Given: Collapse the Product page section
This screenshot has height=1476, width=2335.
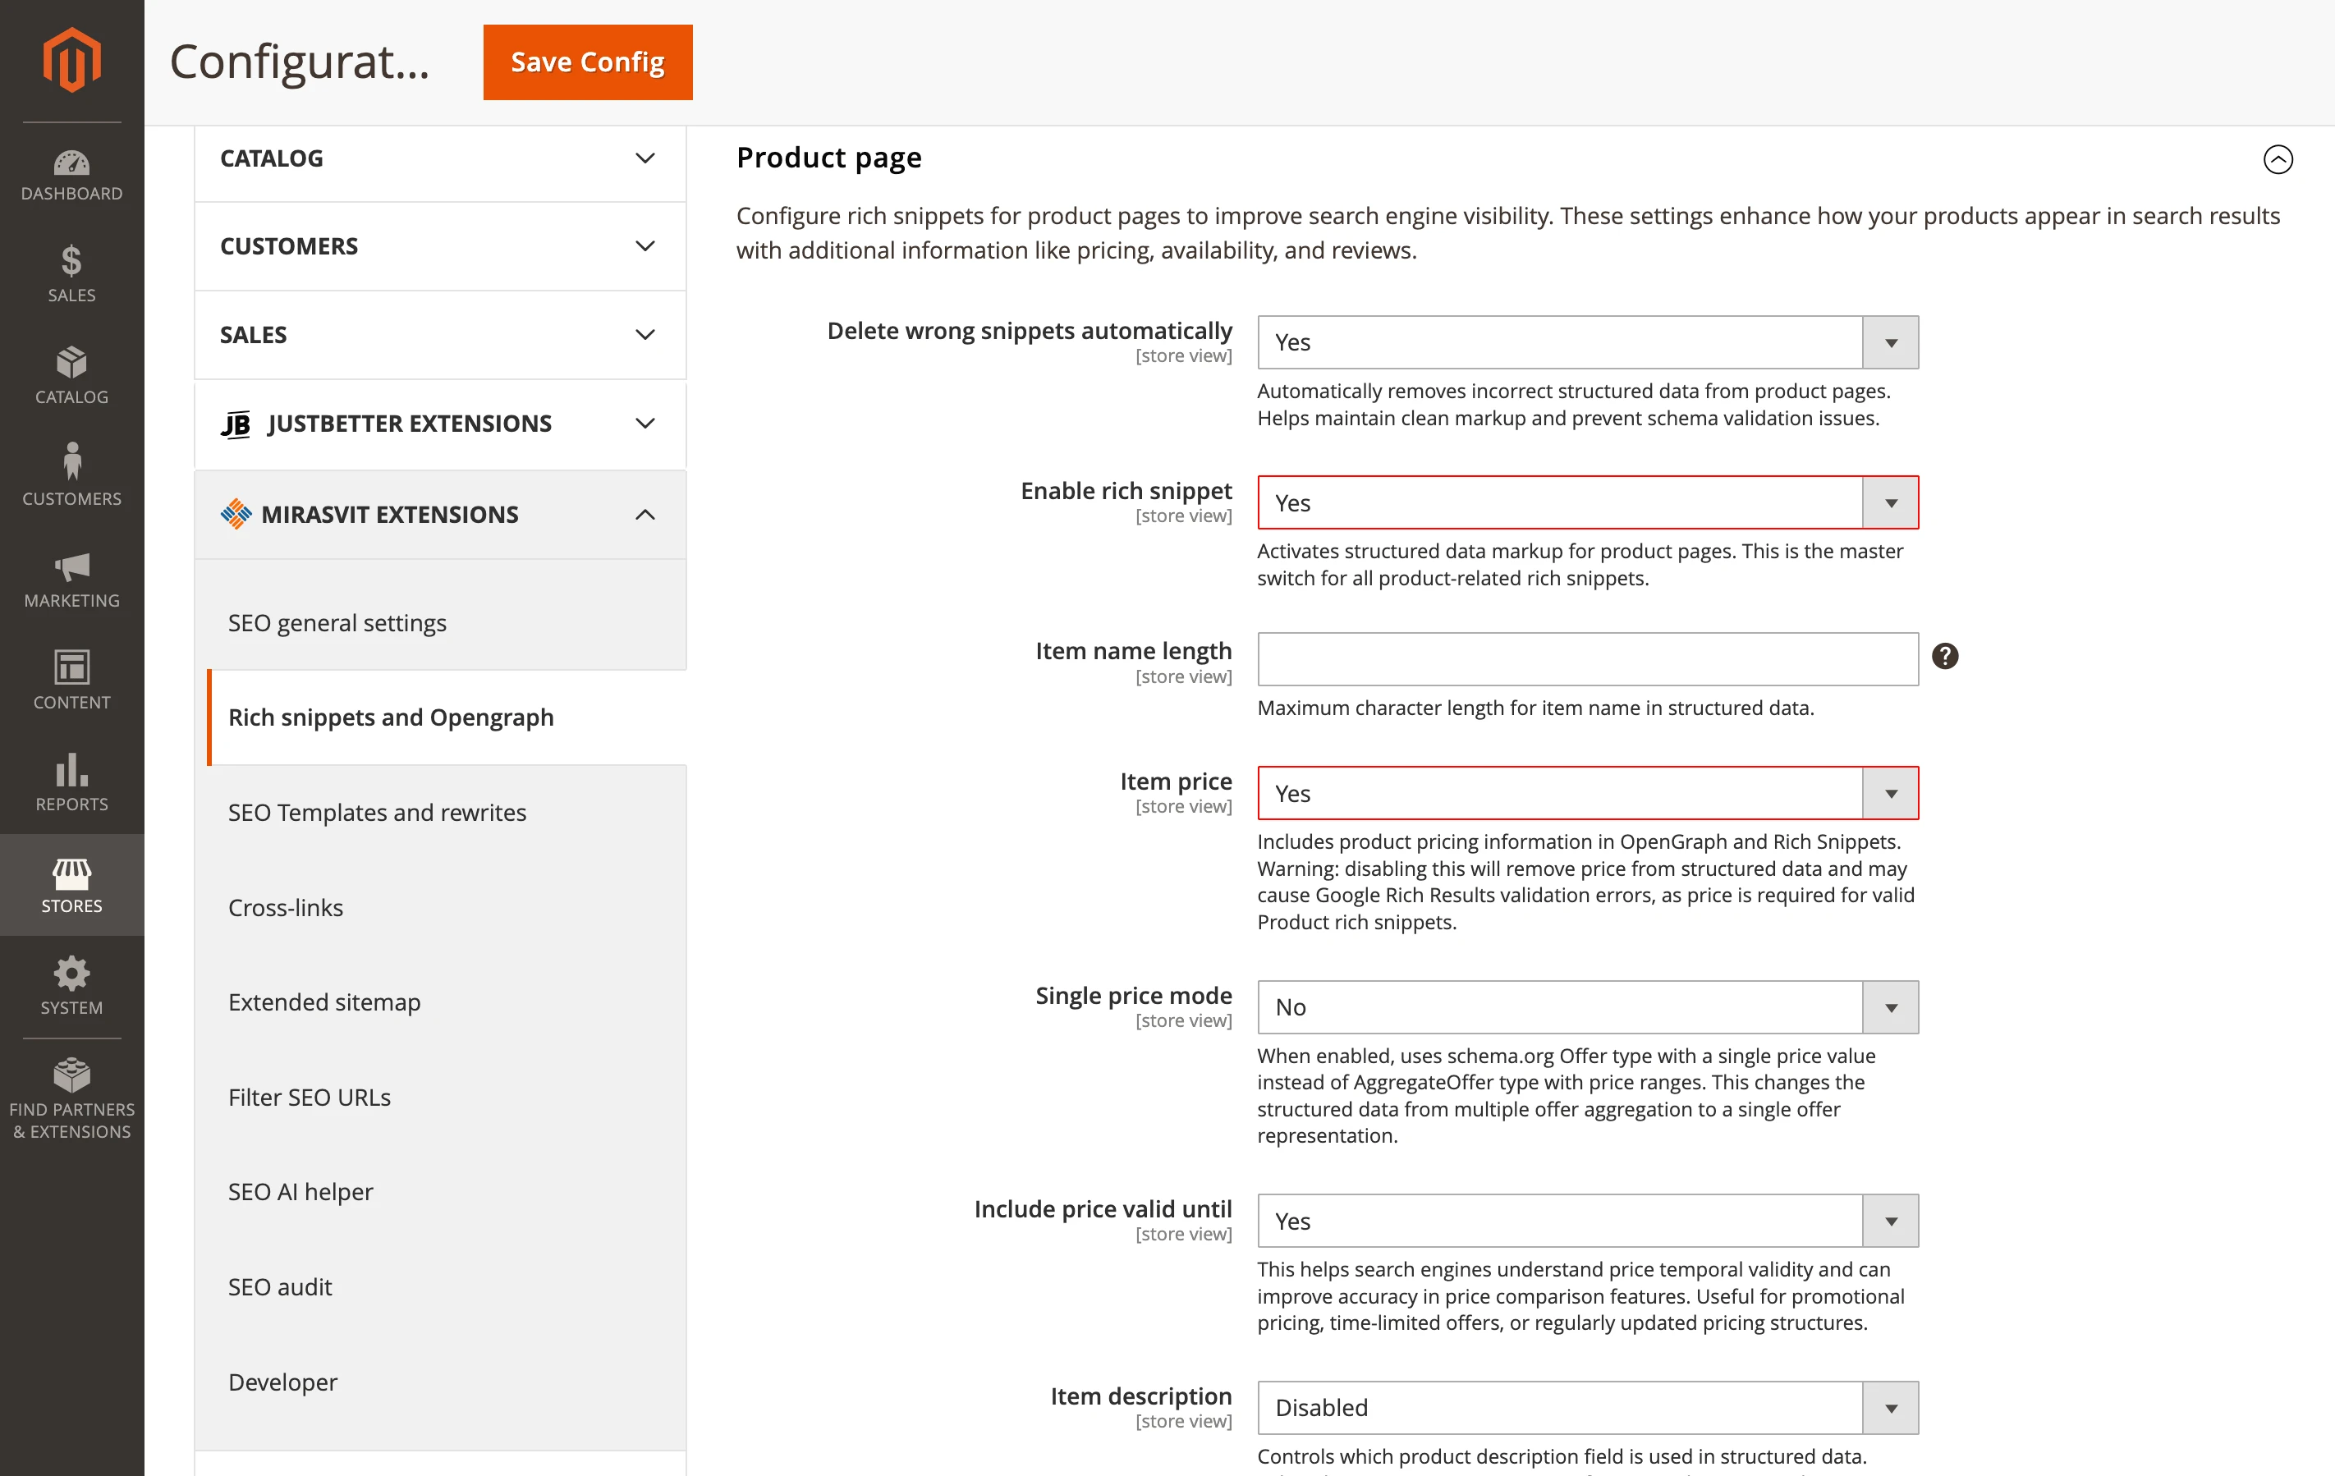Looking at the screenshot, I should (2278, 159).
